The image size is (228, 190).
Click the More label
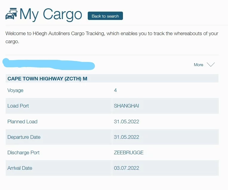click(x=198, y=65)
